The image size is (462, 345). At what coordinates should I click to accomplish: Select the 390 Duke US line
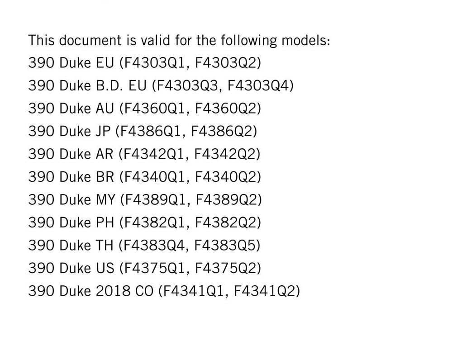145,268
